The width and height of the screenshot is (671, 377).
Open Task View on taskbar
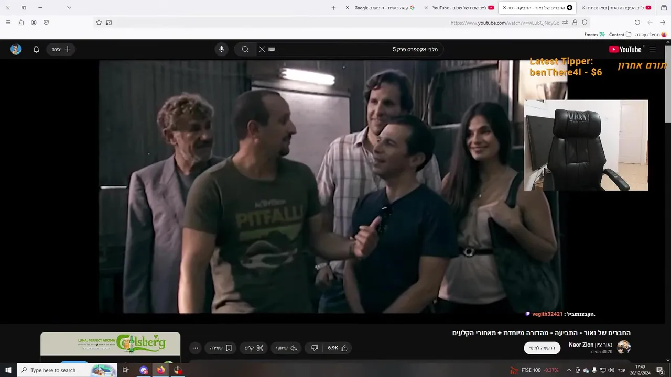point(126,370)
